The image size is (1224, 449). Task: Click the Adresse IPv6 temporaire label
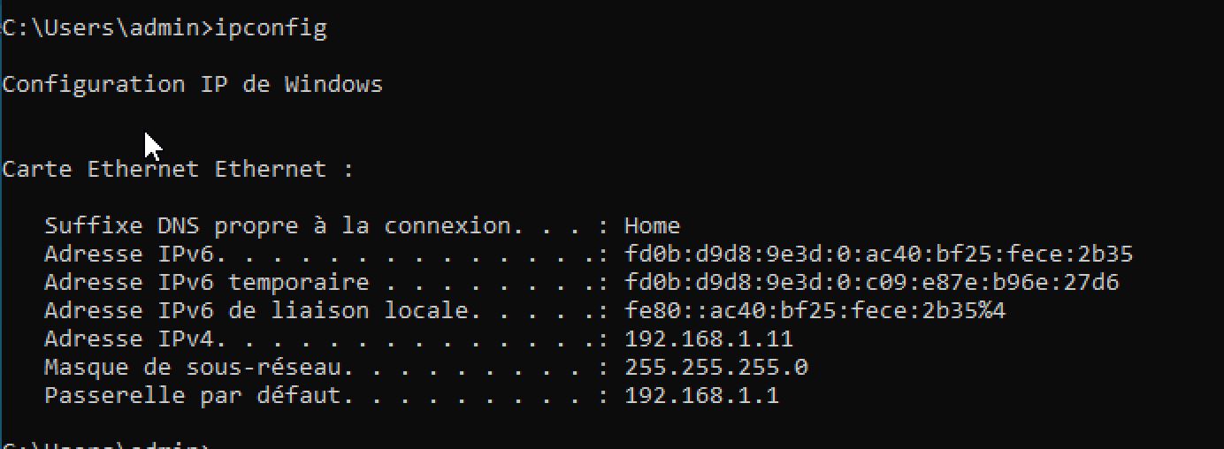click(x=206, y=283)
